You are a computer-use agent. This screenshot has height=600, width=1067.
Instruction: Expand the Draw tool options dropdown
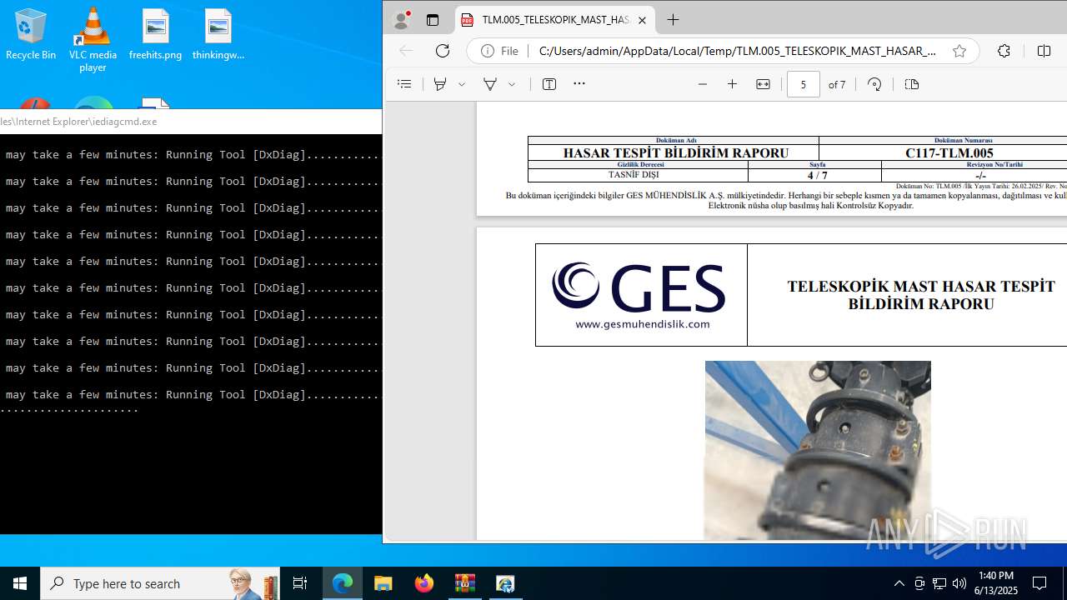(462, 84)
